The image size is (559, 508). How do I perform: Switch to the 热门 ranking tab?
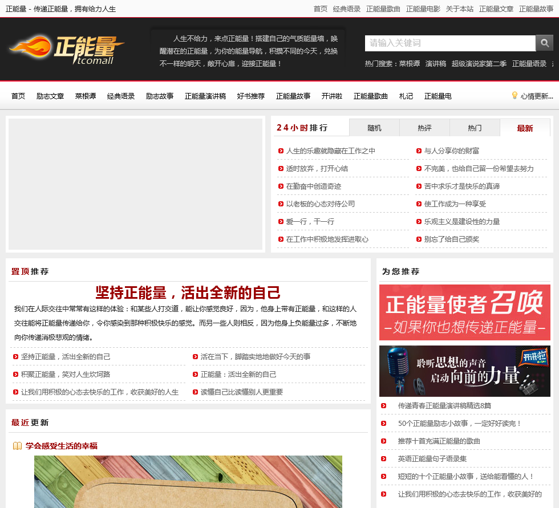coord(475,128)
